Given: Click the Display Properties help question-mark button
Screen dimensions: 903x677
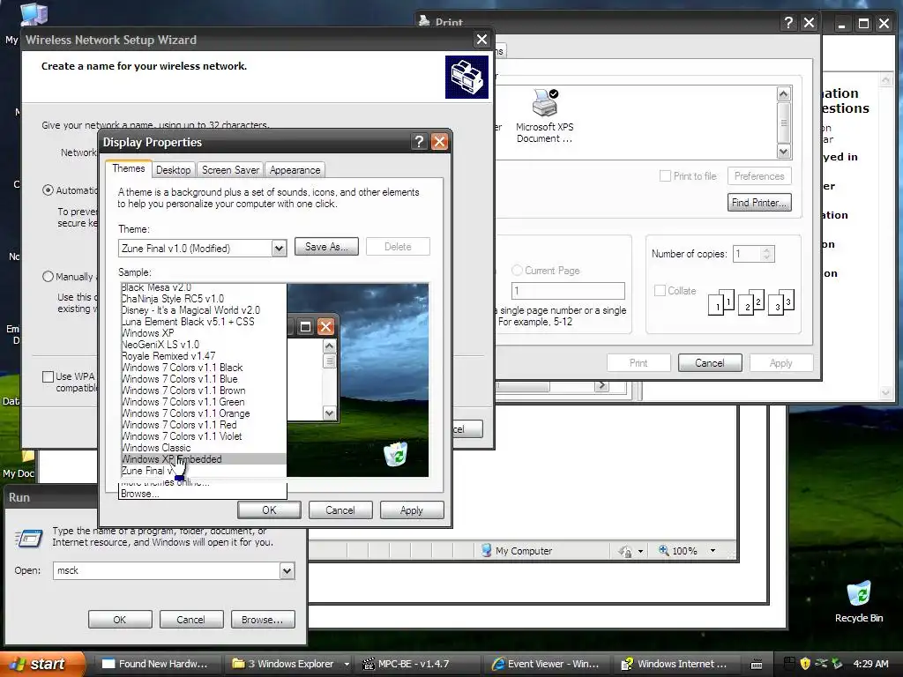Looking at the screenshot, I should [x=419, y=142].
